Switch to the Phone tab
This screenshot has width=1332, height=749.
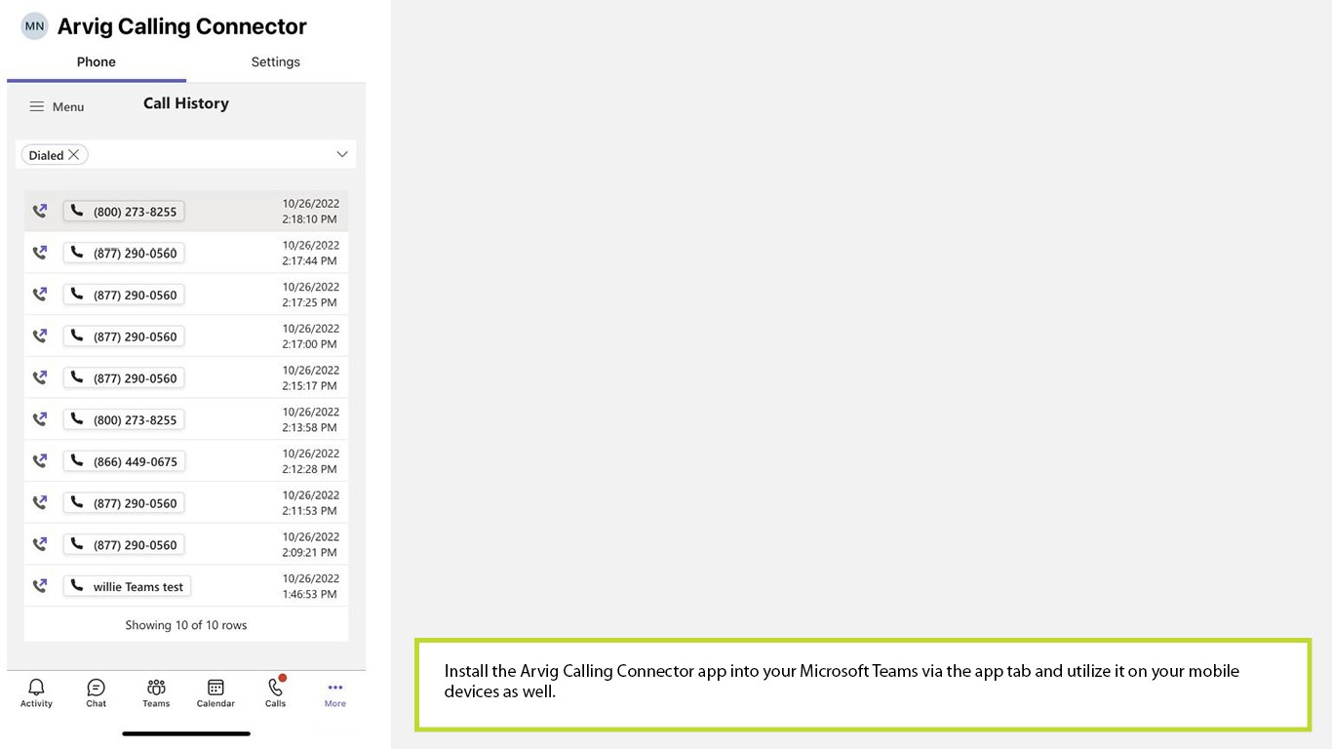click(x=97, y=61)
